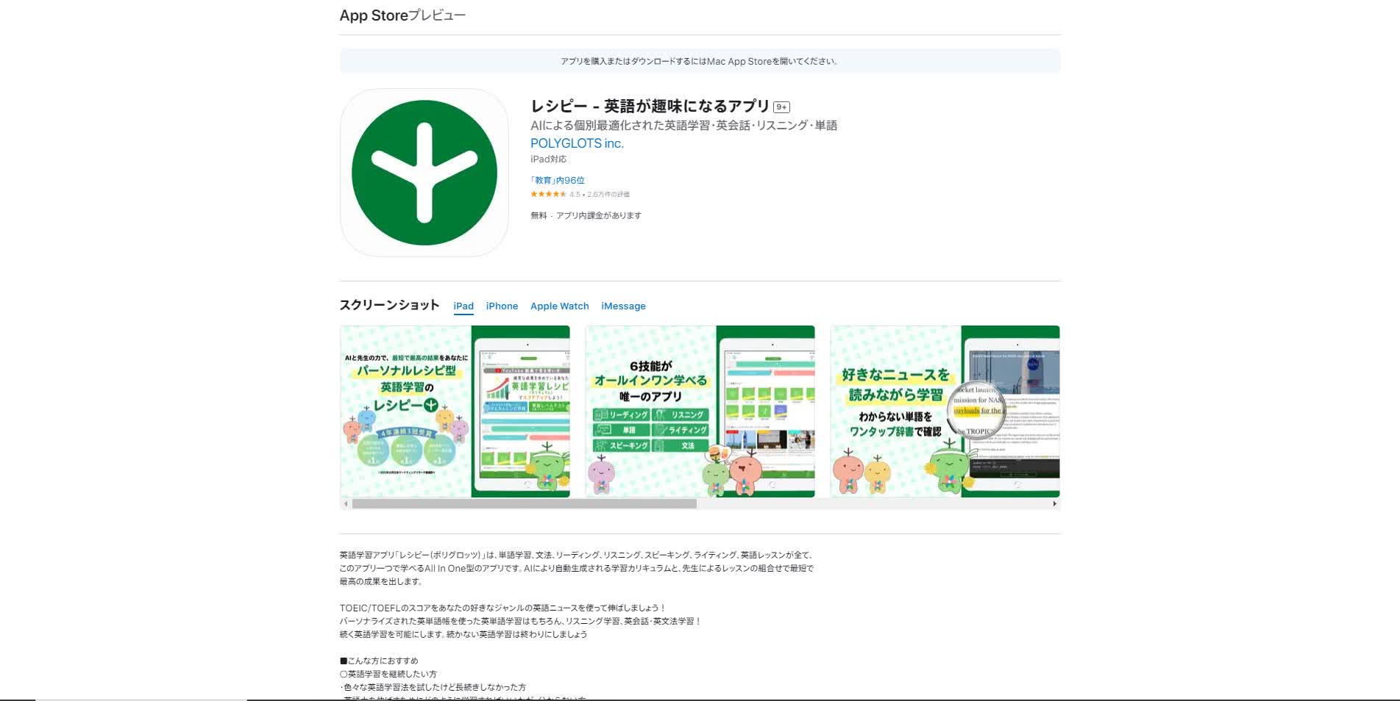Click the ○英語学習を継続したい方 line
The image size is (1400, 701).
(x=388, y=674)
